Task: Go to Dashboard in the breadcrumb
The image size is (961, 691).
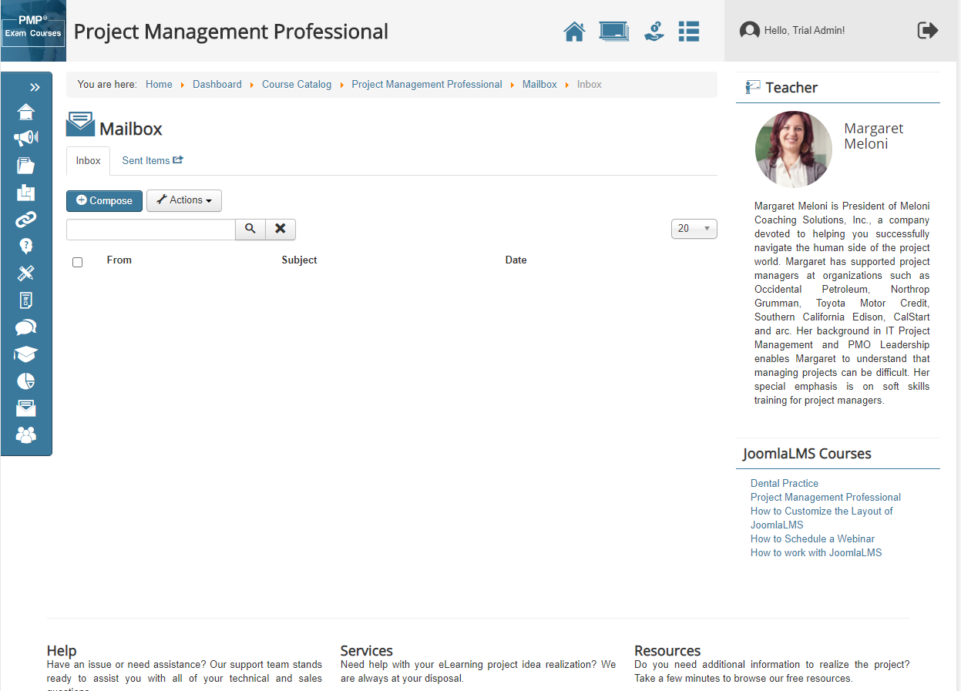Action: [x=217, y=85]
